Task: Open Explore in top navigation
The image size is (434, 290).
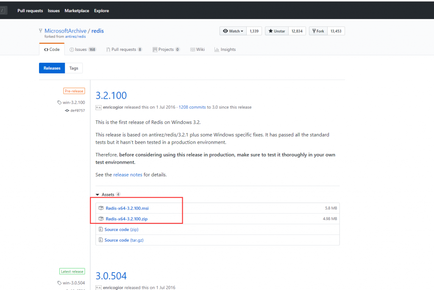Action: pos(101,11)
